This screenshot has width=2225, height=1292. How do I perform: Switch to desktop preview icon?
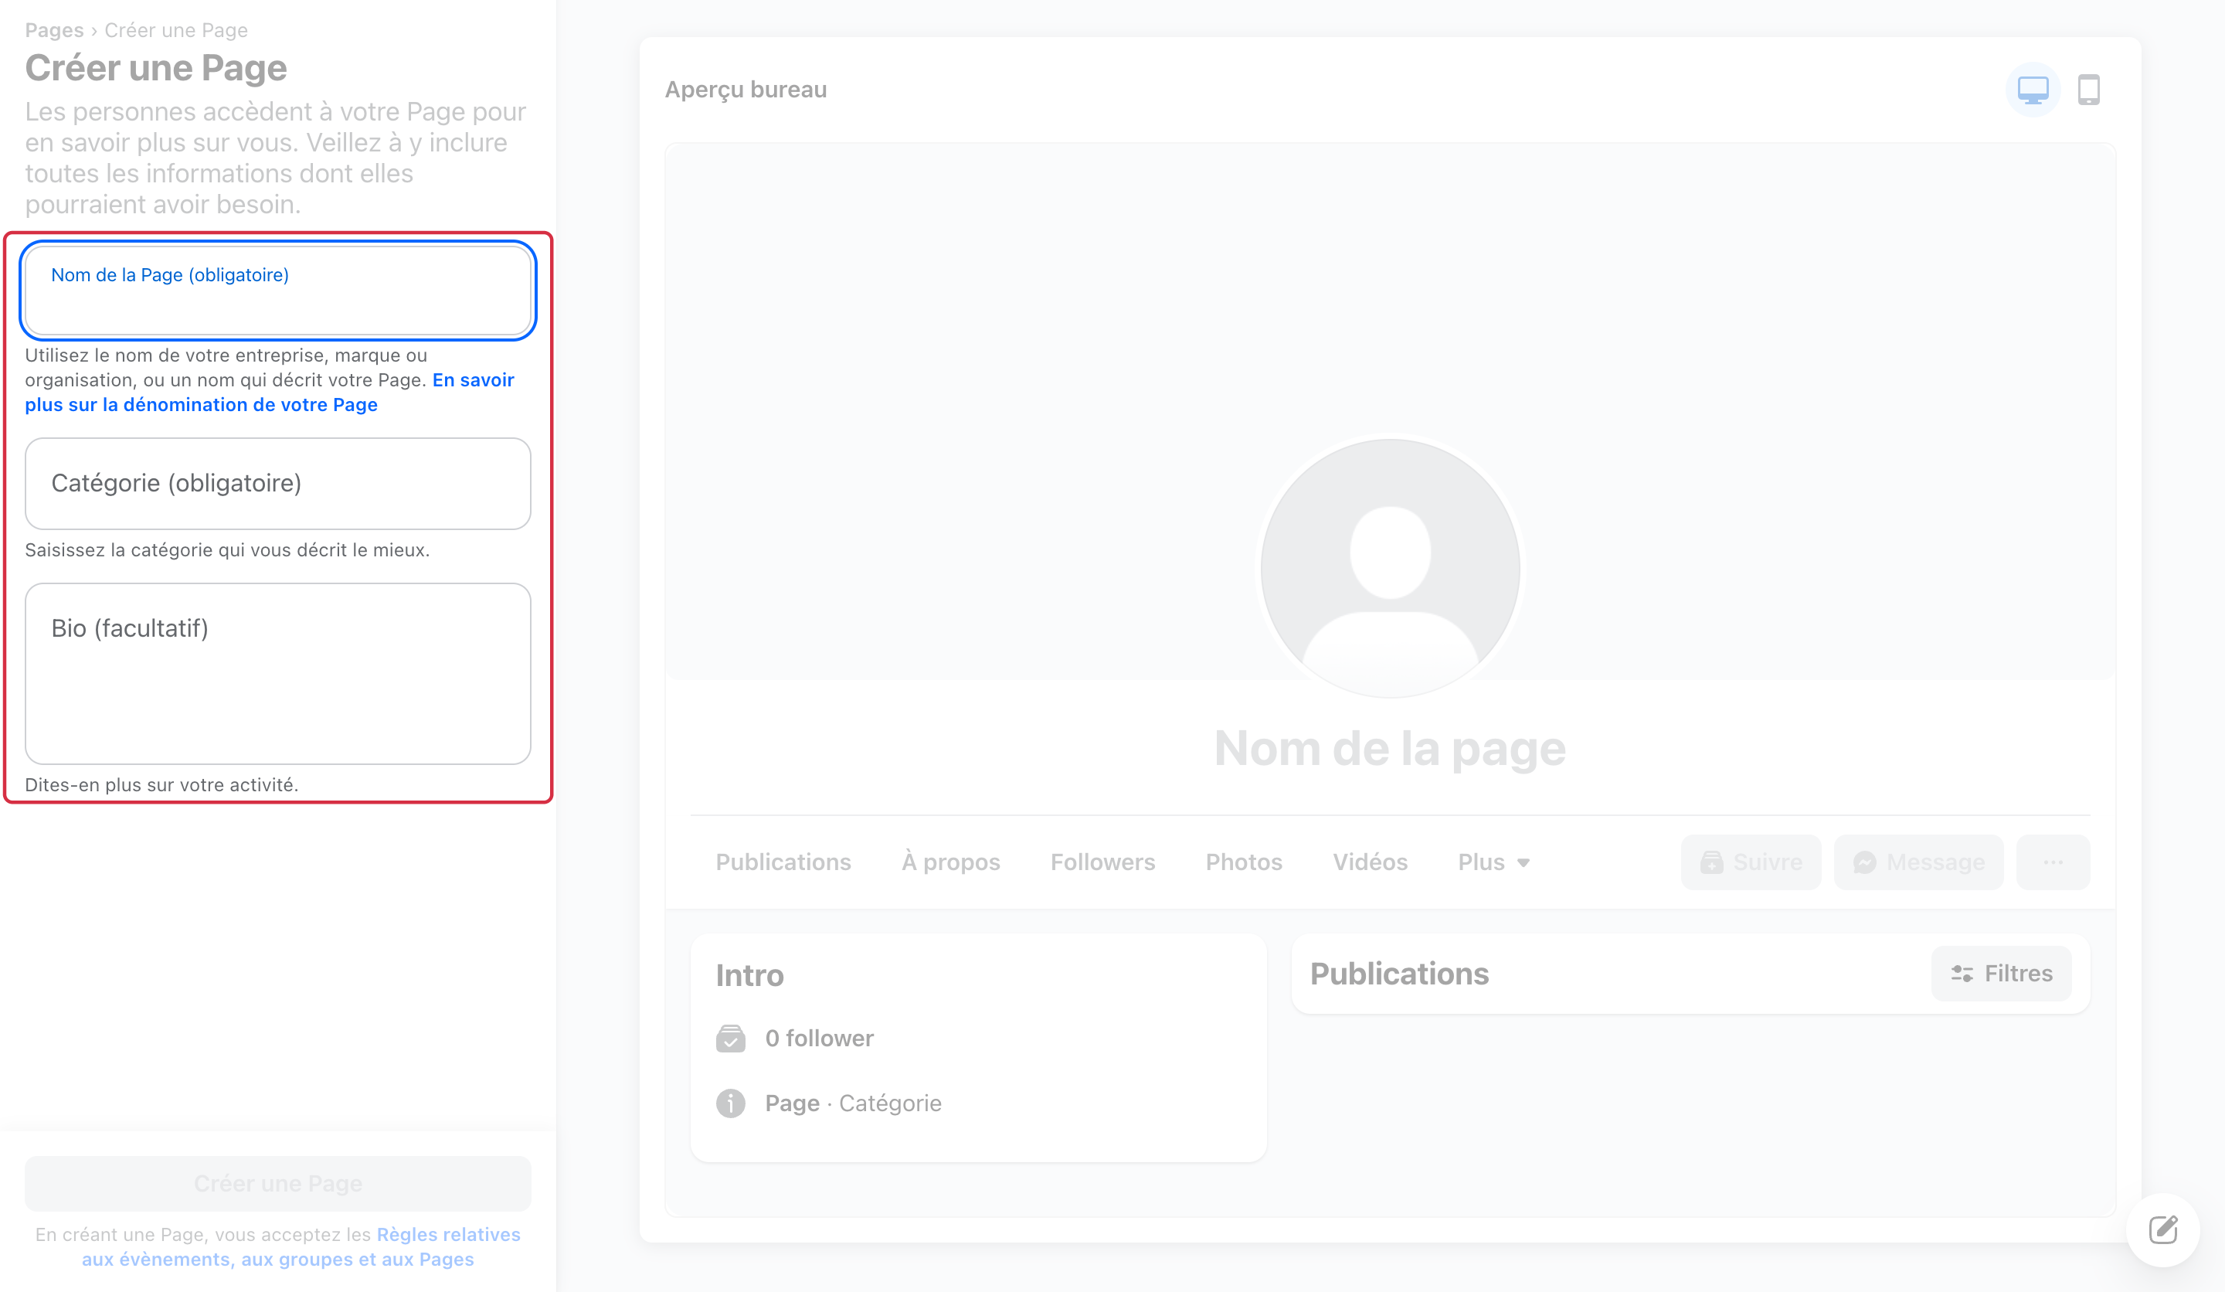[x=2033, y=89]
